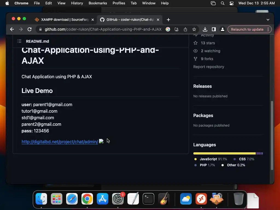
Task: Click the Live Demo heading
Action: (x=37, y=91)
